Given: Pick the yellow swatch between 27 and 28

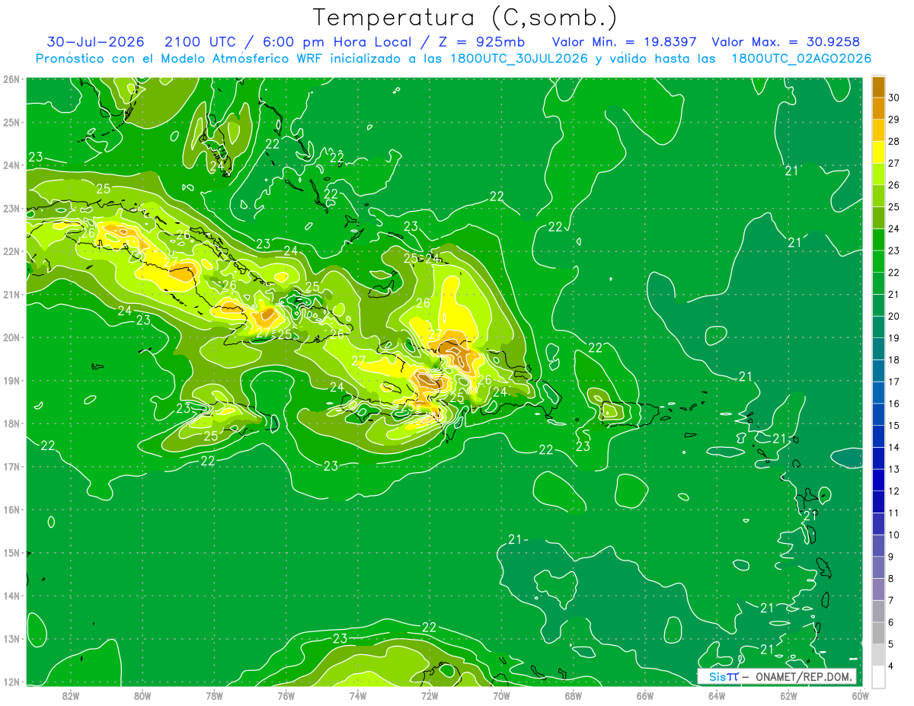Looking at the screenshot, I should (878, 152).
